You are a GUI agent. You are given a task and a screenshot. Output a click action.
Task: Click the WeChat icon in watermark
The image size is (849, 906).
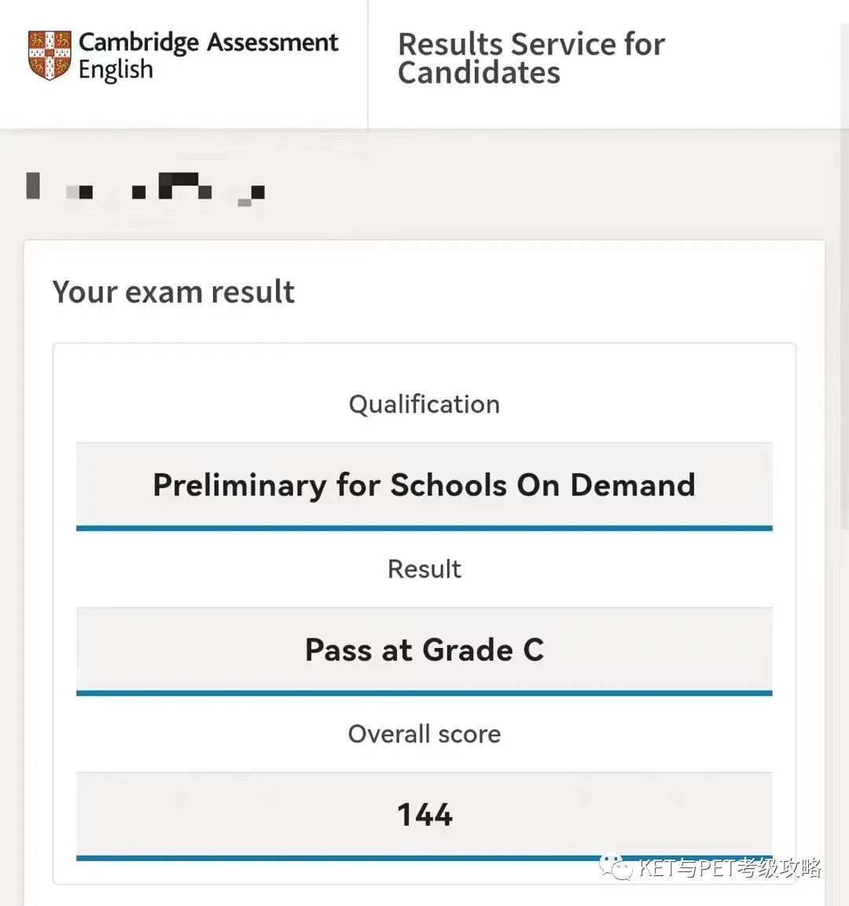coord(616,868)
